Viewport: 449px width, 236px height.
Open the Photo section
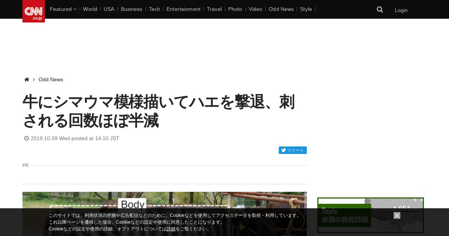tap(235, 9)
